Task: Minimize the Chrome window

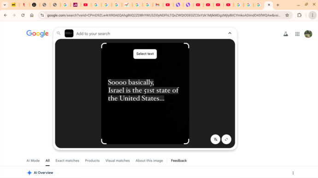Action: 298,5
